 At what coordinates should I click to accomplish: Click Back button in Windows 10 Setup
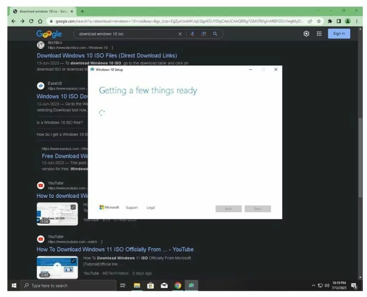228,209
